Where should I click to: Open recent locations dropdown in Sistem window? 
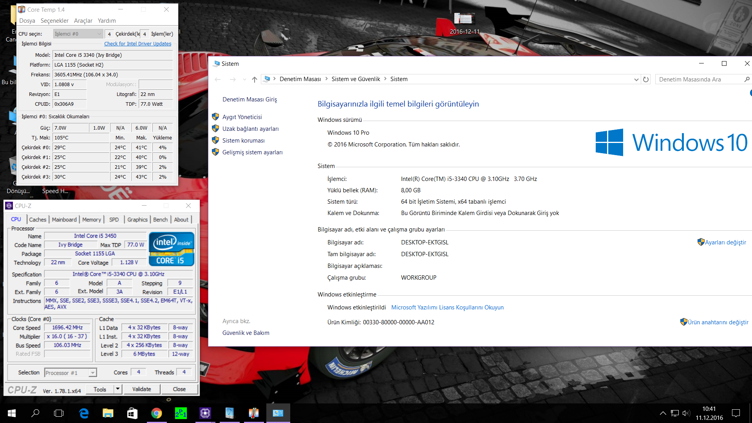click(x=244, y=80)
